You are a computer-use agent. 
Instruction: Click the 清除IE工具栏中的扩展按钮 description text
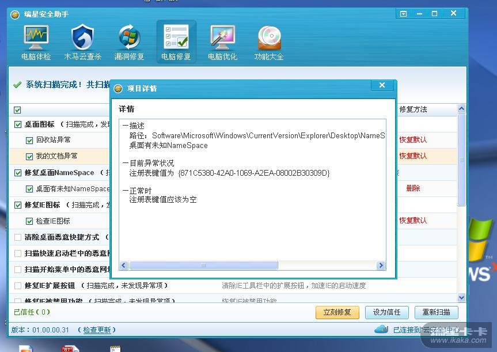[x=294, y=286]
